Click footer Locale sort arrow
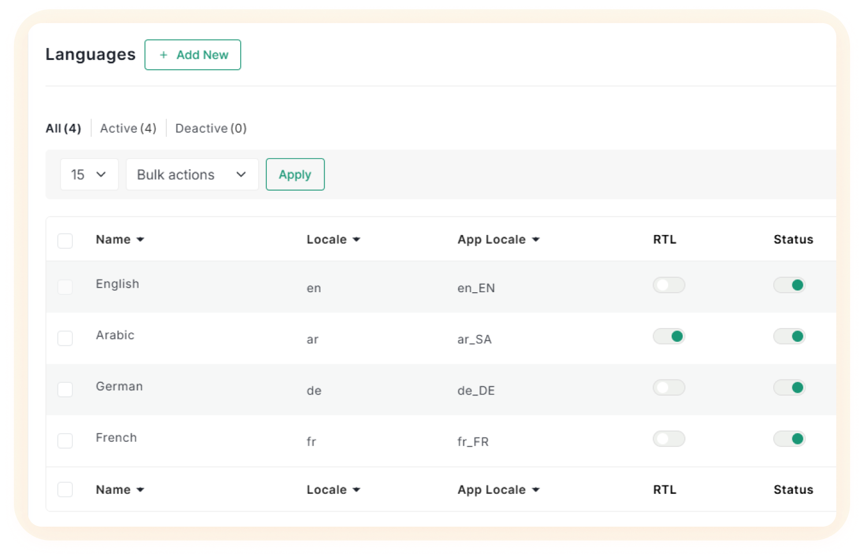 pyautogui.click(x=356, y=490)
